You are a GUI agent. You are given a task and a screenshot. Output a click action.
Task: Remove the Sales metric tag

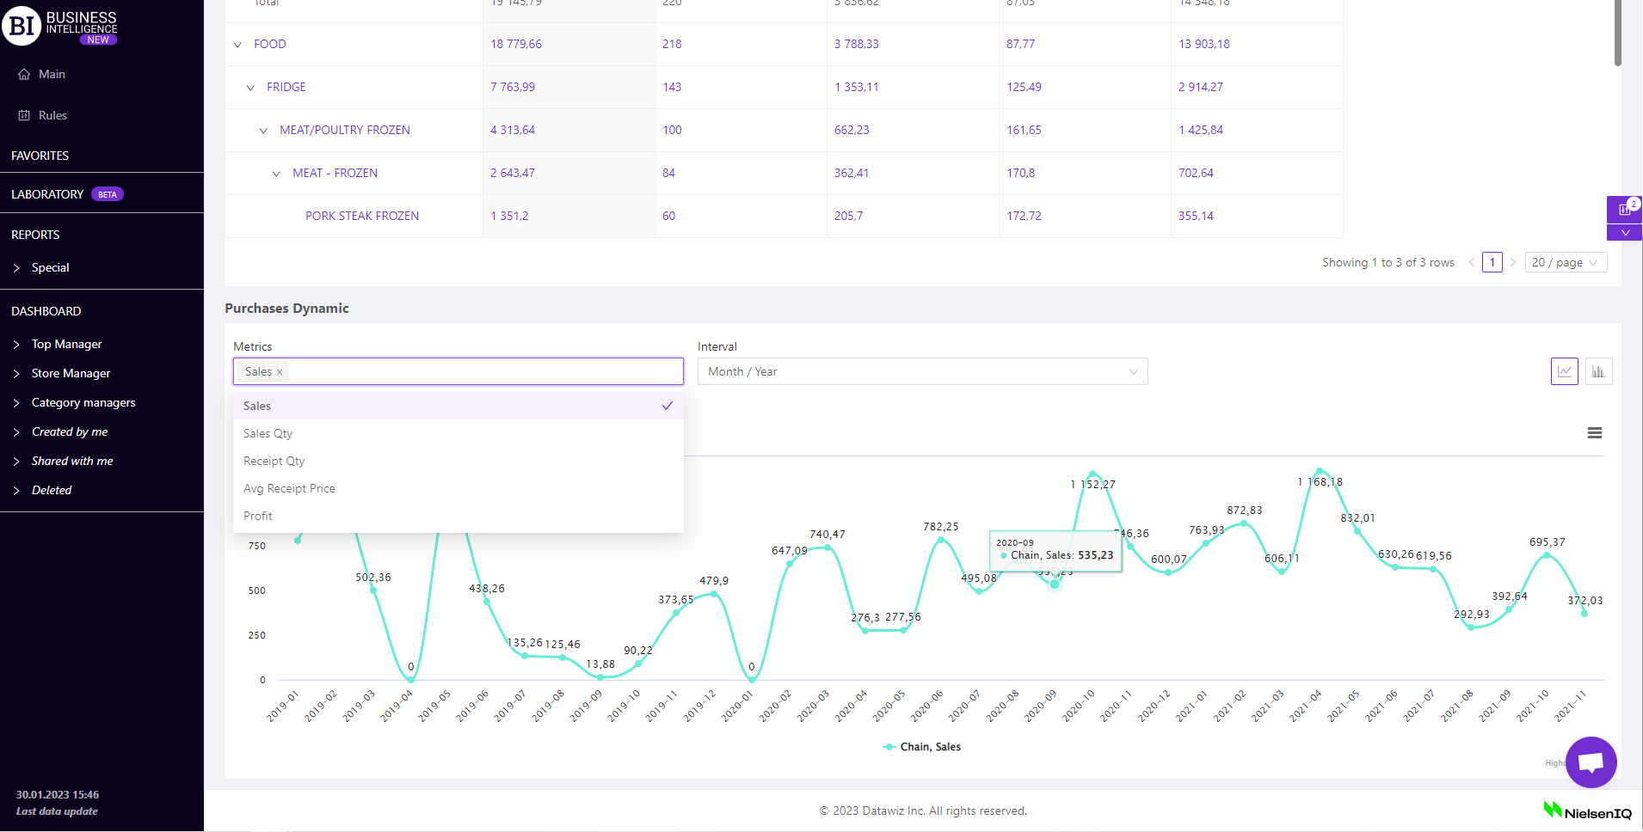tap(280, 372)
